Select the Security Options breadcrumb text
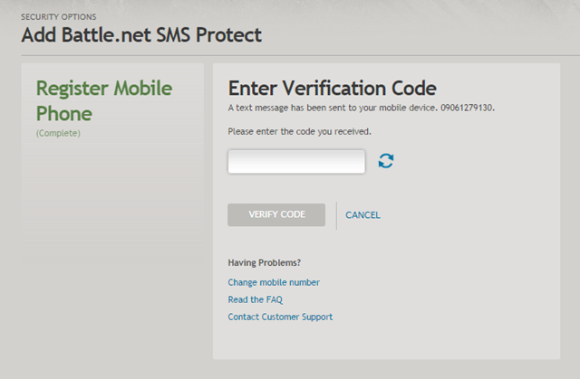 click(x=58, y=17)
